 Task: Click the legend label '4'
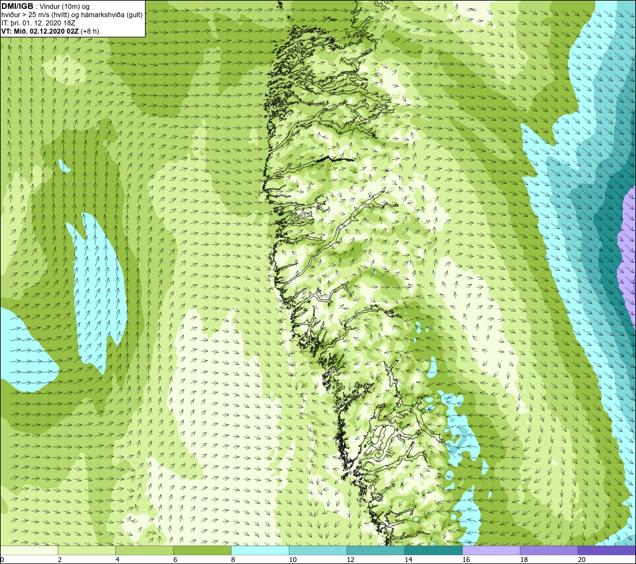point(118,560)
